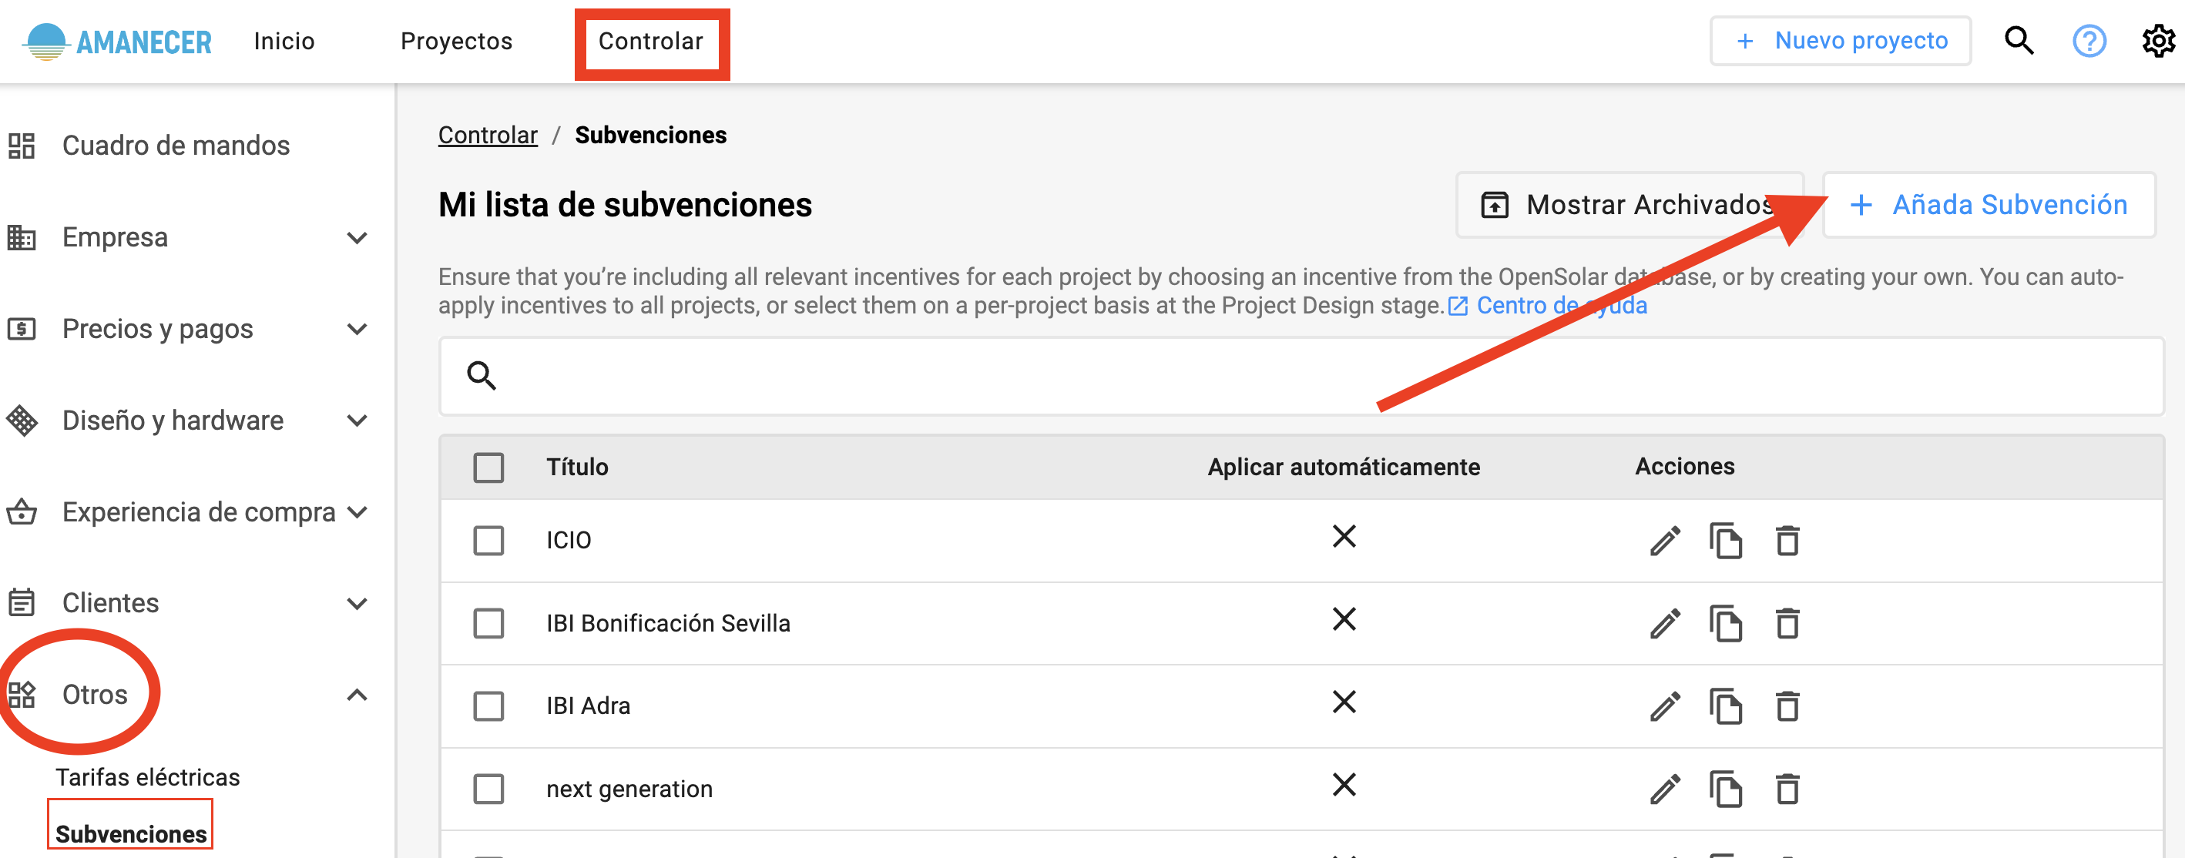This screenshot has height=858, width=2185.
Task: Expand the Experiencia de compra chevron
Action: click(x=357, y=512)
